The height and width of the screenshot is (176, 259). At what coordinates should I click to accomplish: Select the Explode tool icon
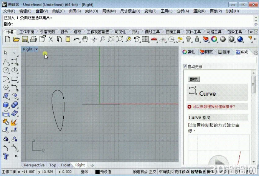(14, 122)
